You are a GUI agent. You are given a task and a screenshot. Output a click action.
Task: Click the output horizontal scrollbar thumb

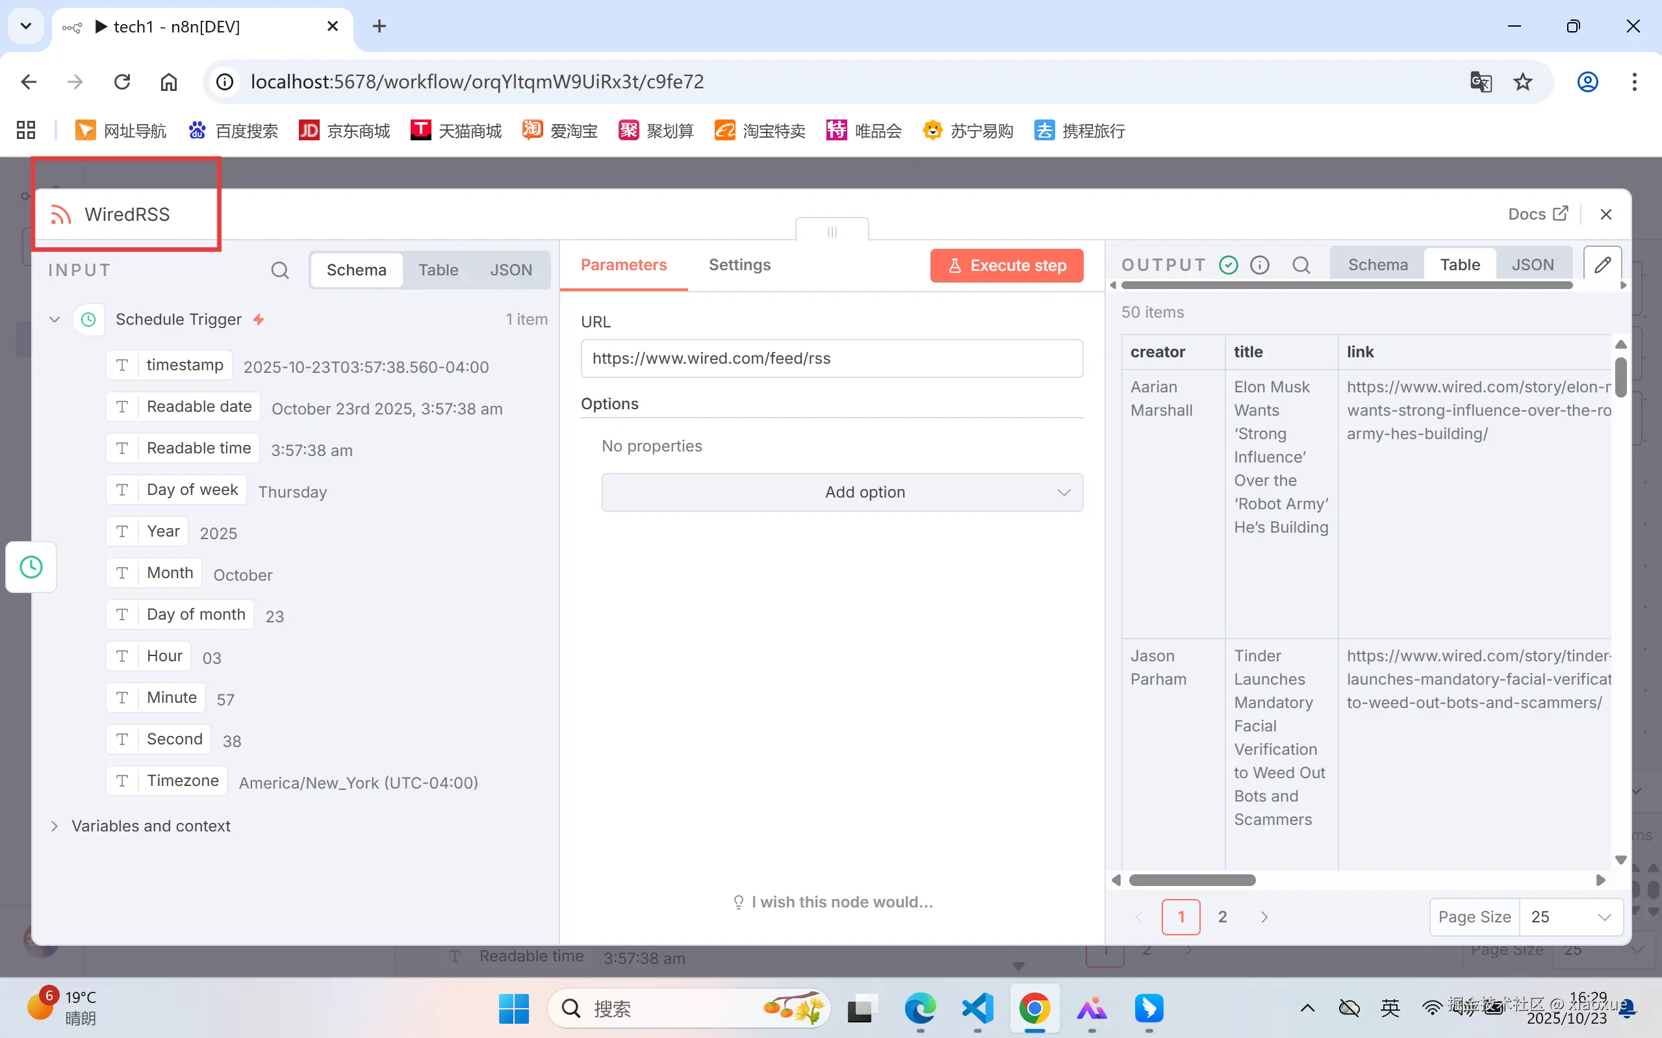1192,880
